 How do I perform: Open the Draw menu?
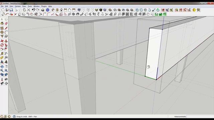coord(24,6)
